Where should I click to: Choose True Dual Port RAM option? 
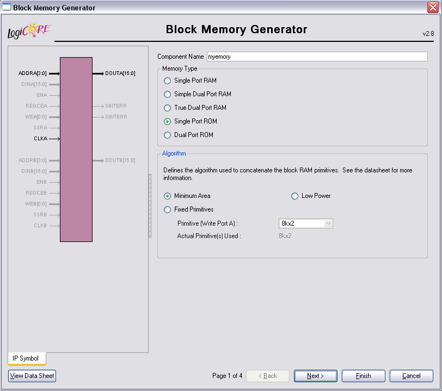167,108
